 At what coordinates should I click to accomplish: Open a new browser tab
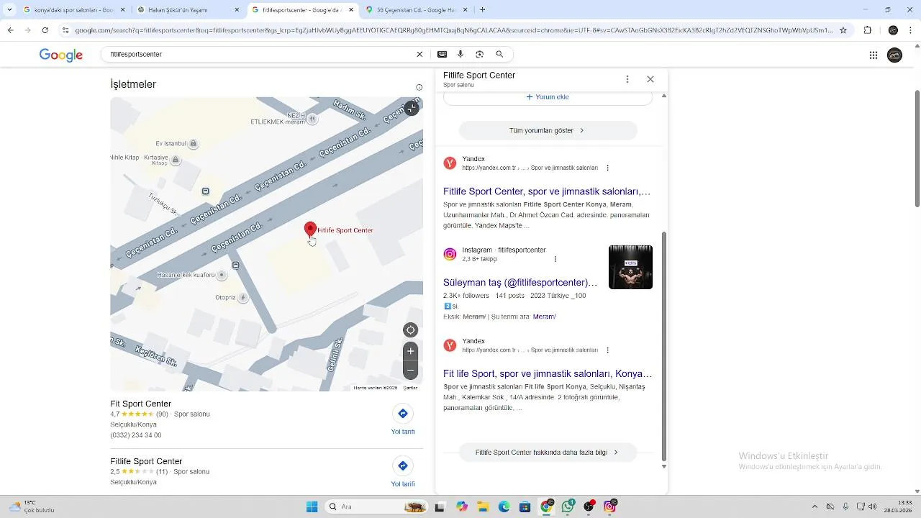482,10
